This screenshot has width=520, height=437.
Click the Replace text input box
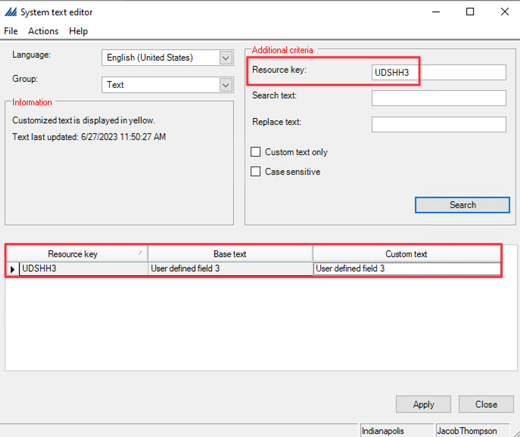pyautogui.click(x=438, y=124)
